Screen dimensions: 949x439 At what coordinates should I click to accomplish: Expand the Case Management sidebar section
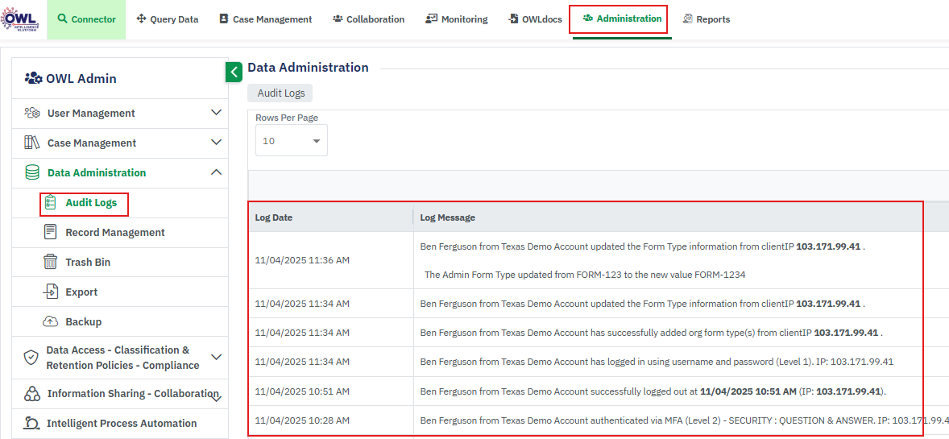pyautogui.click(x=216, y=143)
